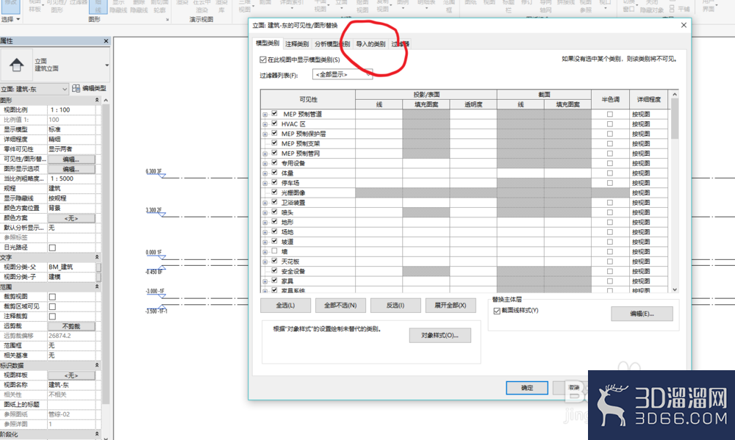Open the 立面 建筑立面 type selector dropdown

[x=107, y=65]
